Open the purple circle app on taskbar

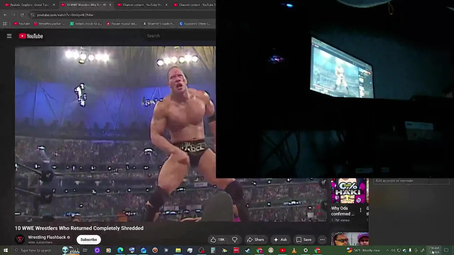[97, 250]
